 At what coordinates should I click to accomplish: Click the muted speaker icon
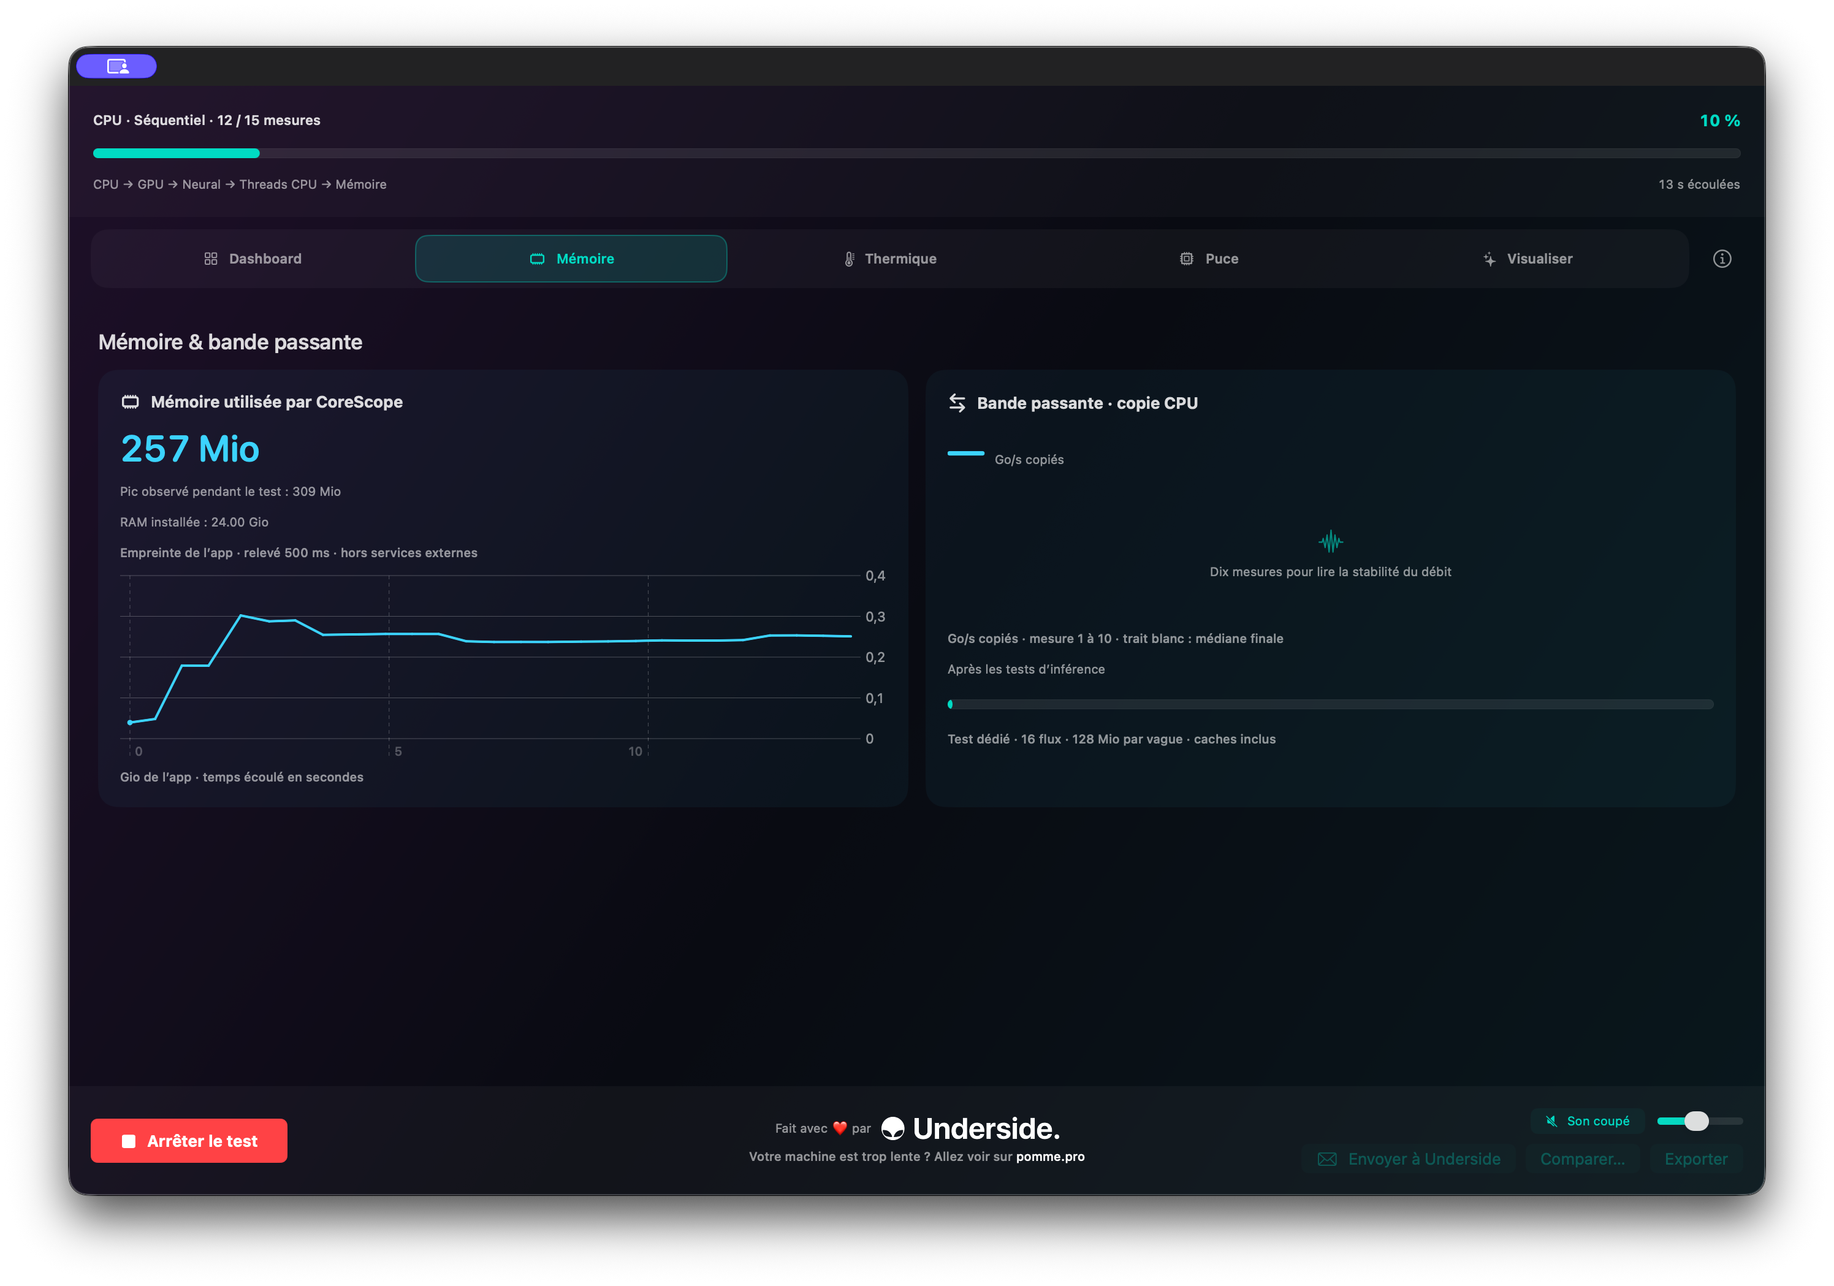point(1551,1120)
